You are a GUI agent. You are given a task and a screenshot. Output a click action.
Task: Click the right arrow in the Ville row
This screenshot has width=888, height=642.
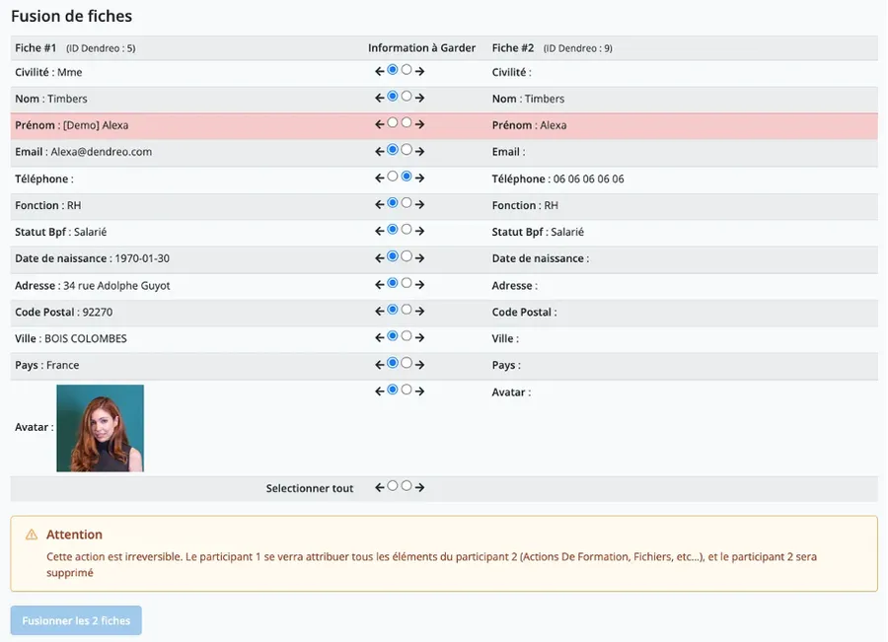click(419, 338)
